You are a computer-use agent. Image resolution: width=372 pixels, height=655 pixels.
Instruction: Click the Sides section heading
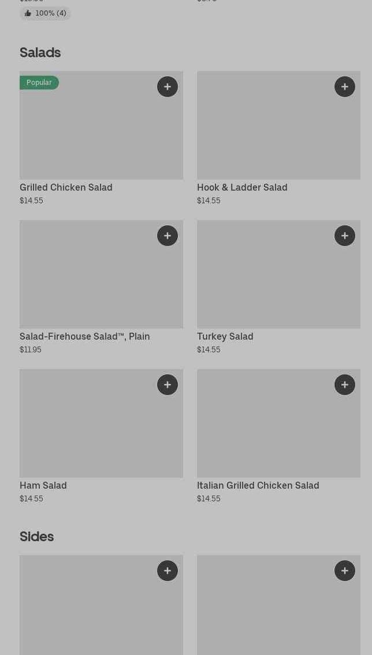(37, 537)
